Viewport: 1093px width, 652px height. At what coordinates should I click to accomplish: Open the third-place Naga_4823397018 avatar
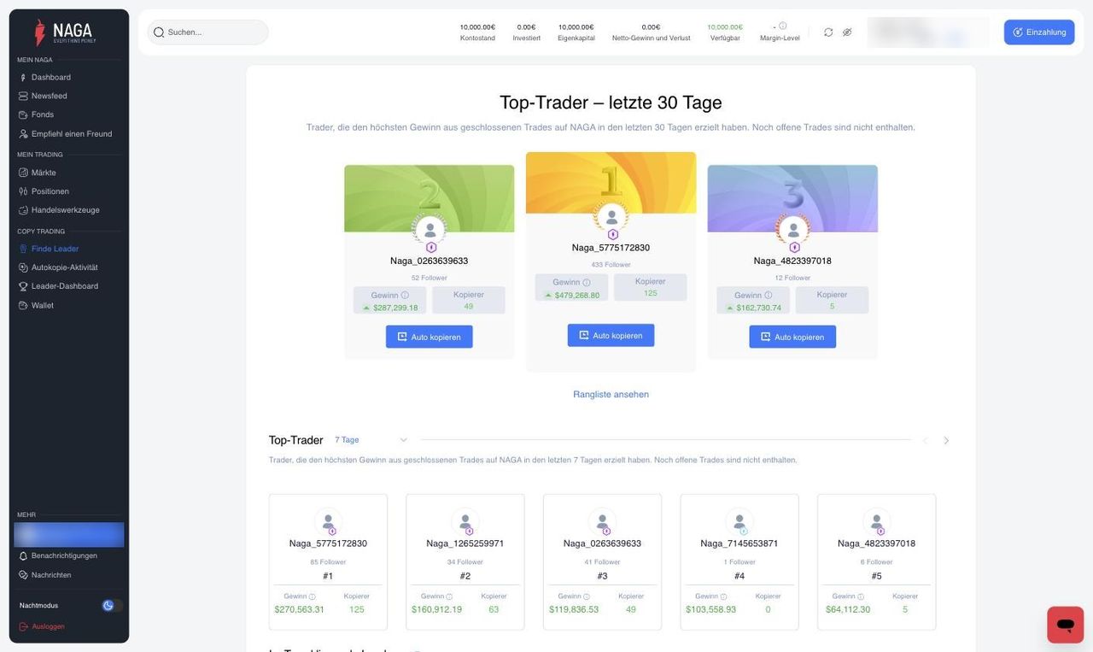pyautogui.click(x=793, y=230)
